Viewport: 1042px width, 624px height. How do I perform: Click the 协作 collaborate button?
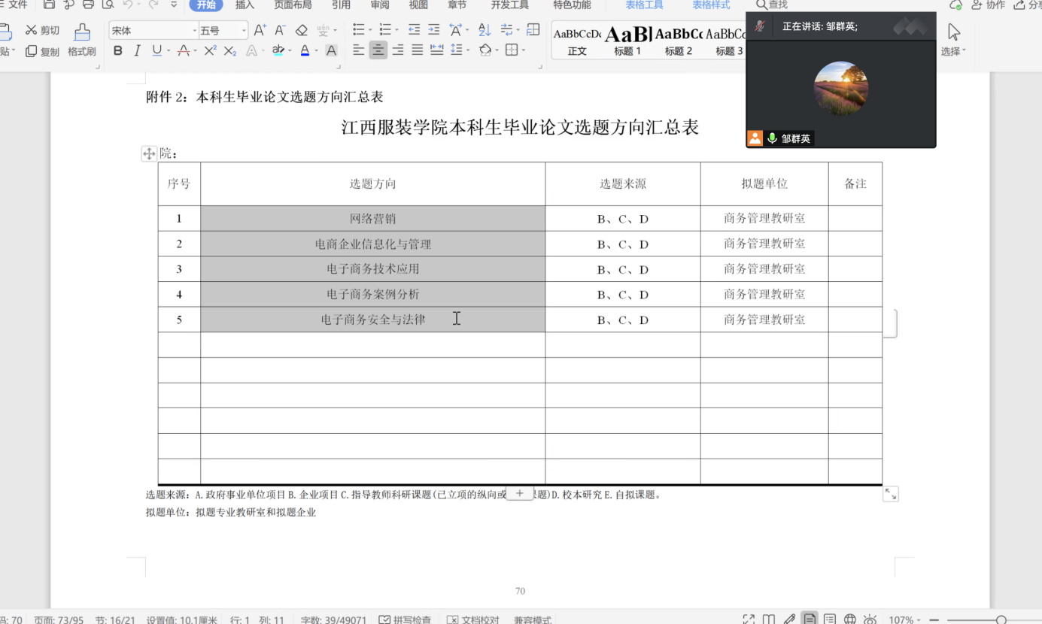coord(989,5)
